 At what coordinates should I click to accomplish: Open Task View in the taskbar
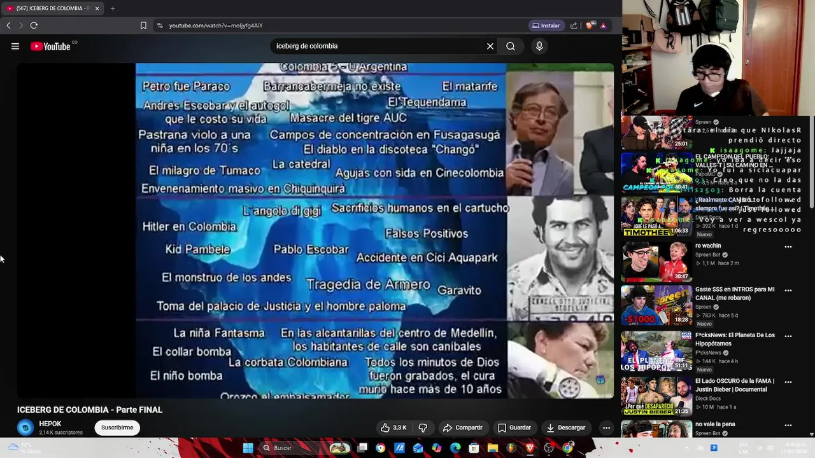(362, 448)
